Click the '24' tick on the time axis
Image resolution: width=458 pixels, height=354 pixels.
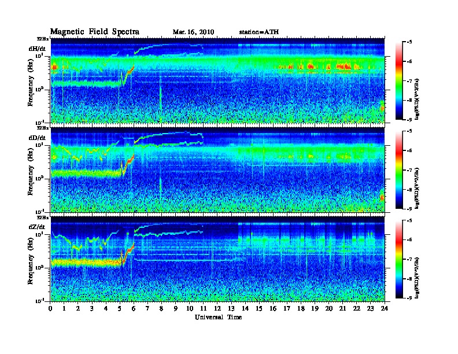[x=385, y=308]
